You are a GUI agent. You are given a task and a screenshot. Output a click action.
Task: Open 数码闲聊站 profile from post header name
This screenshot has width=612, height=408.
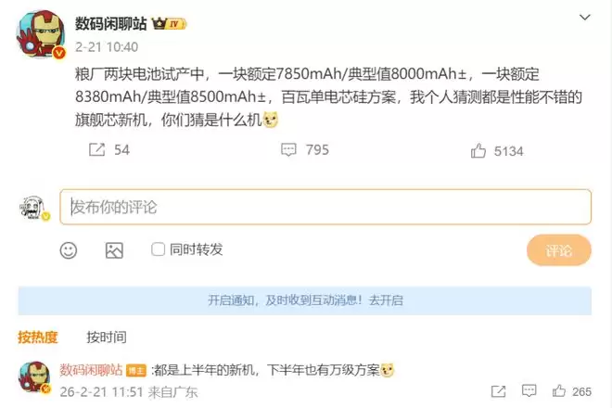click(x=111, y=24)
